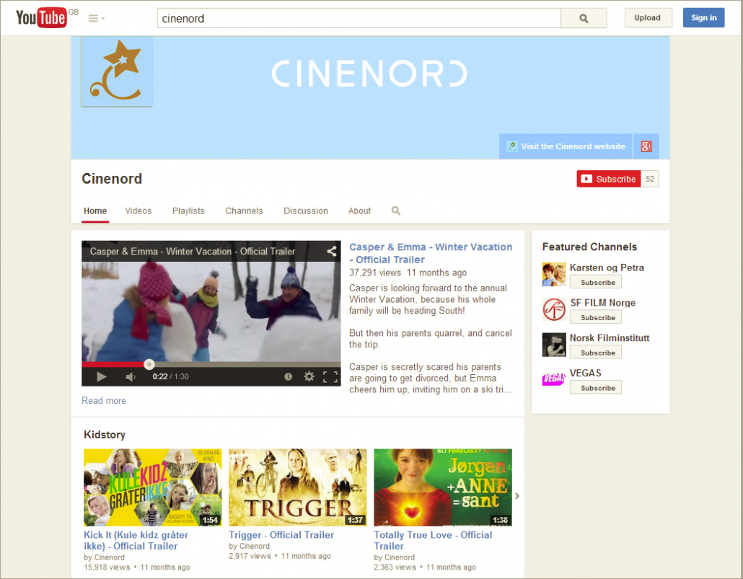Open Casper & Emma trailer title link
743x579 pixels.
click(431, 254)
